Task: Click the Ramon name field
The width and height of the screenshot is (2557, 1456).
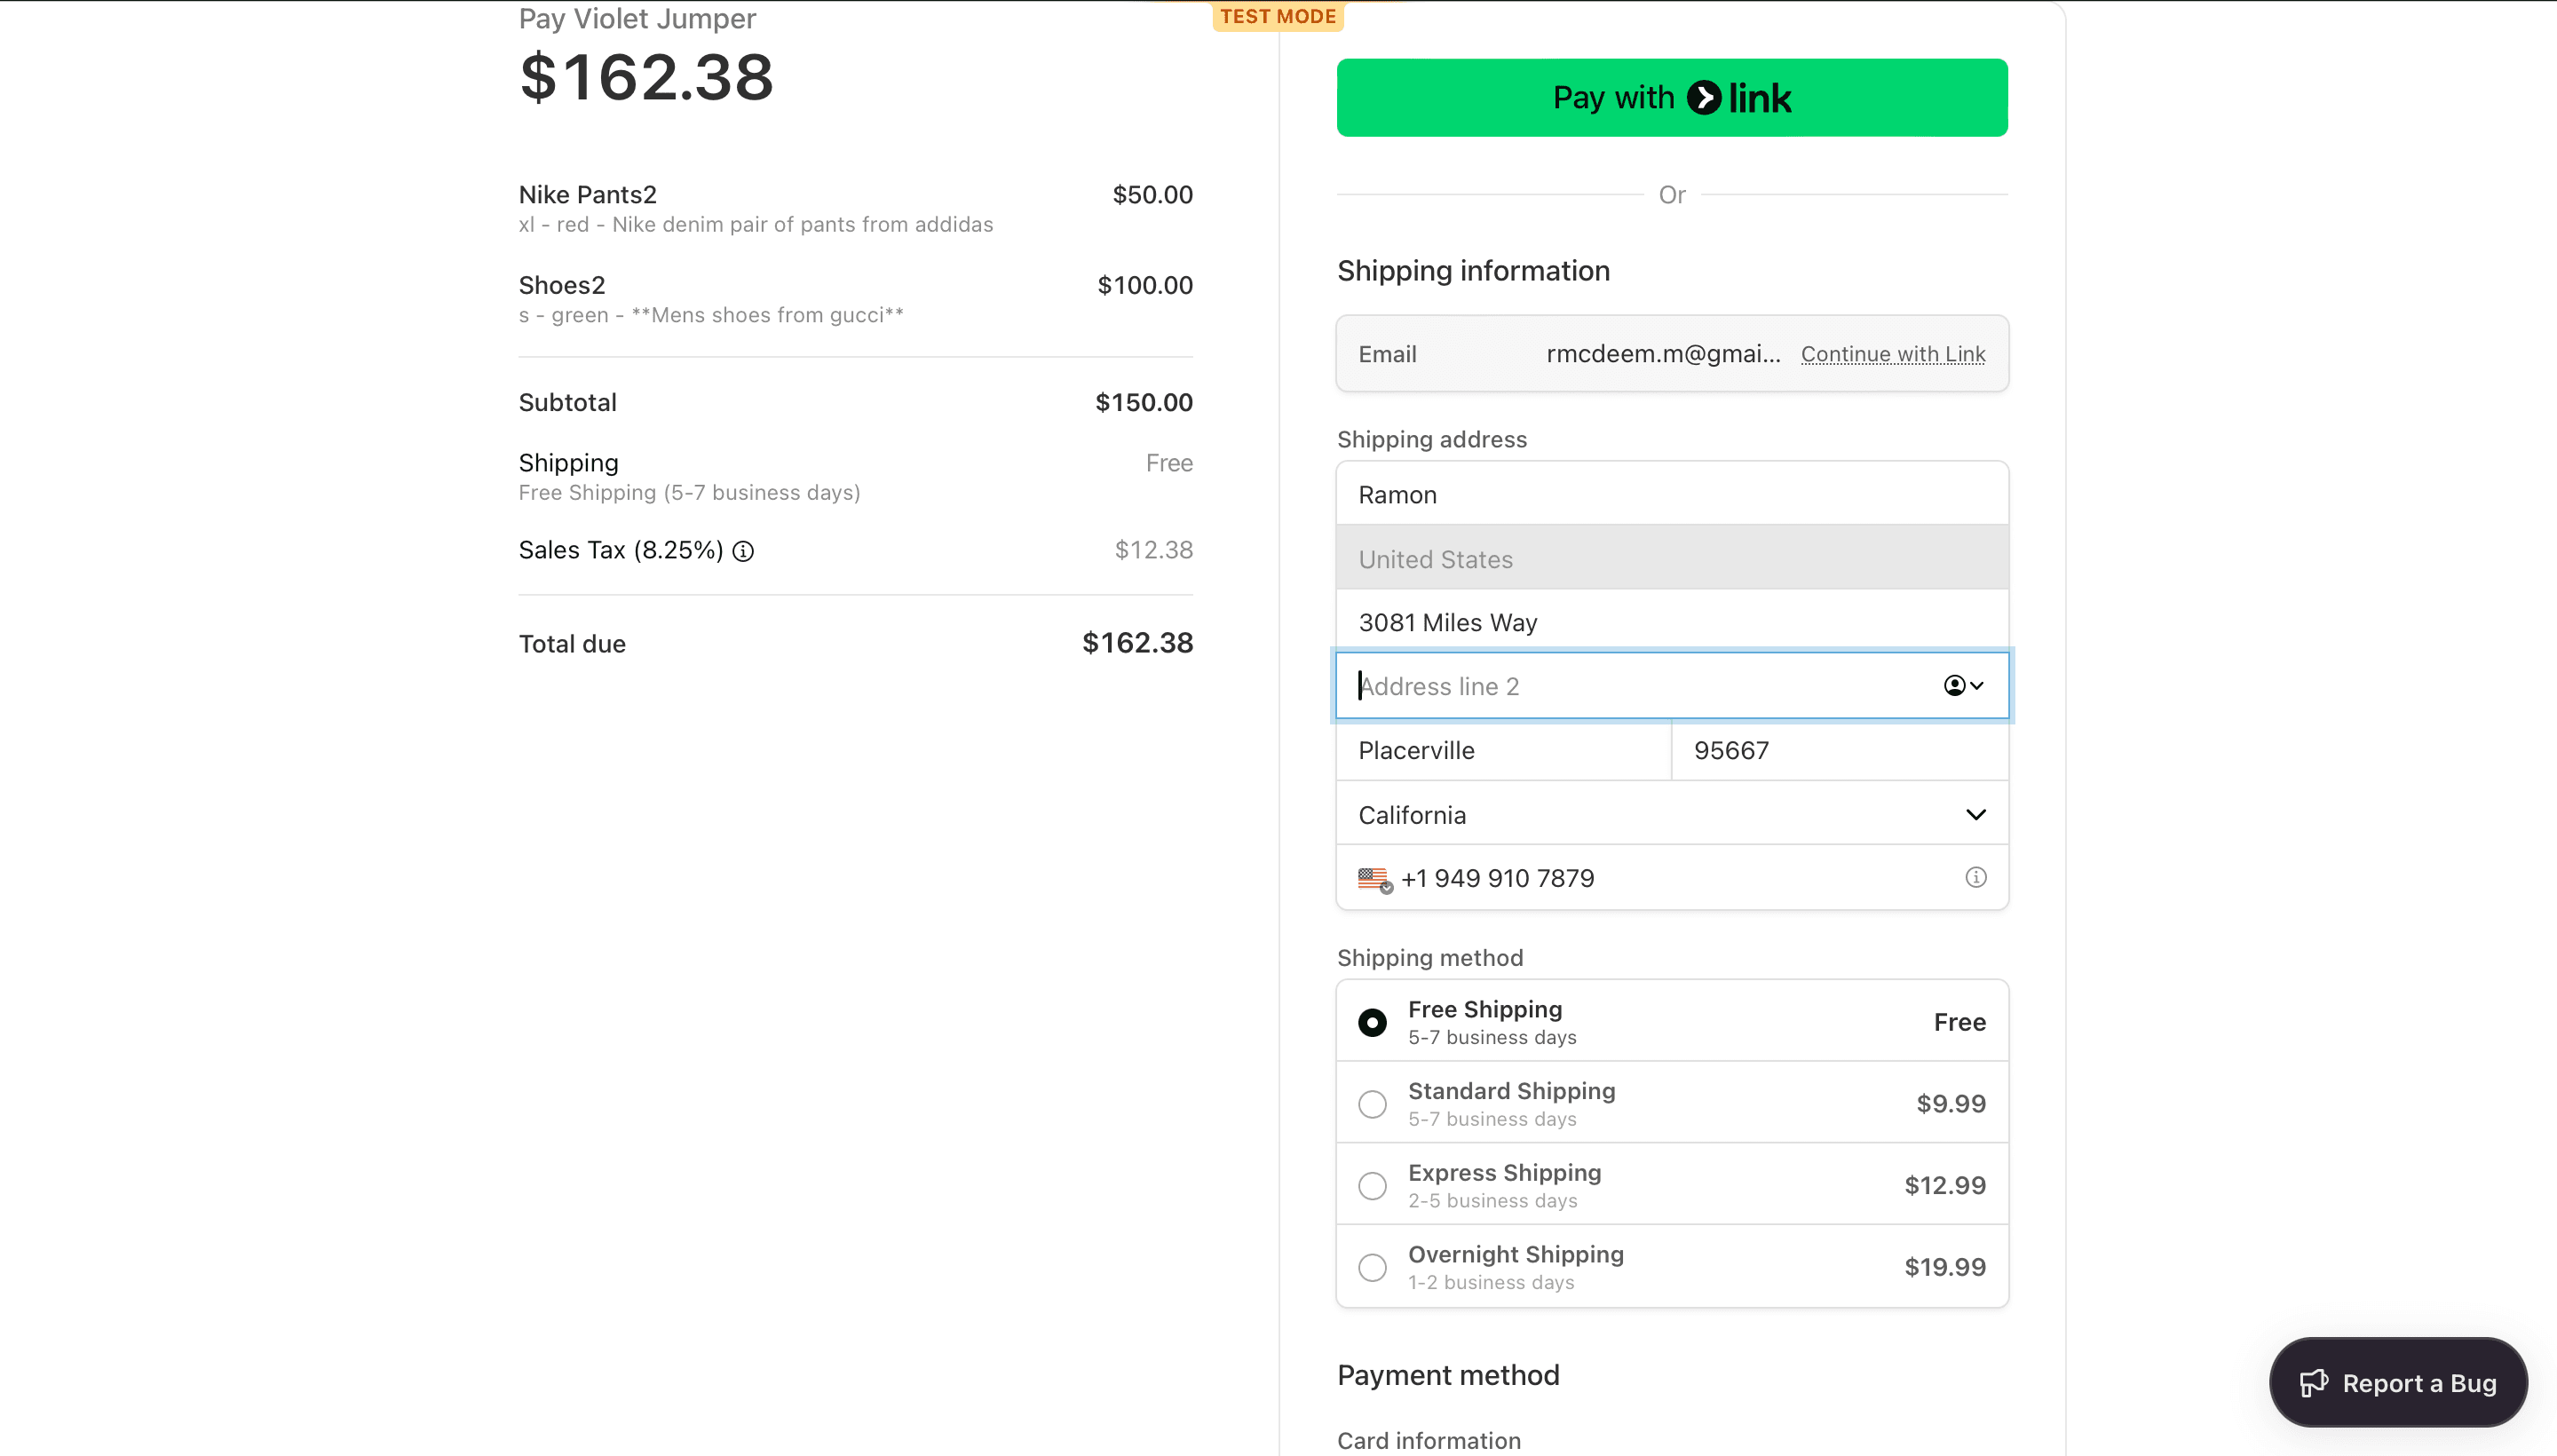Action: click(1672, 494)
